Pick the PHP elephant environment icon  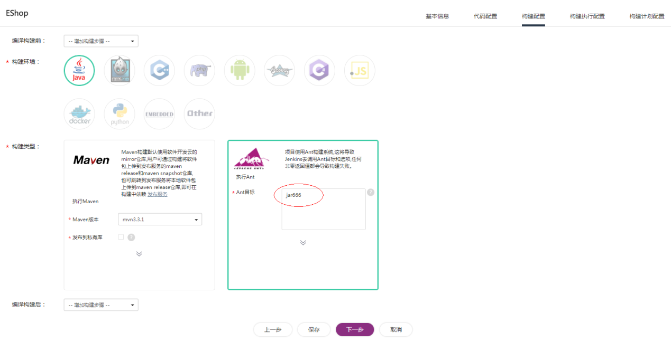199,71
